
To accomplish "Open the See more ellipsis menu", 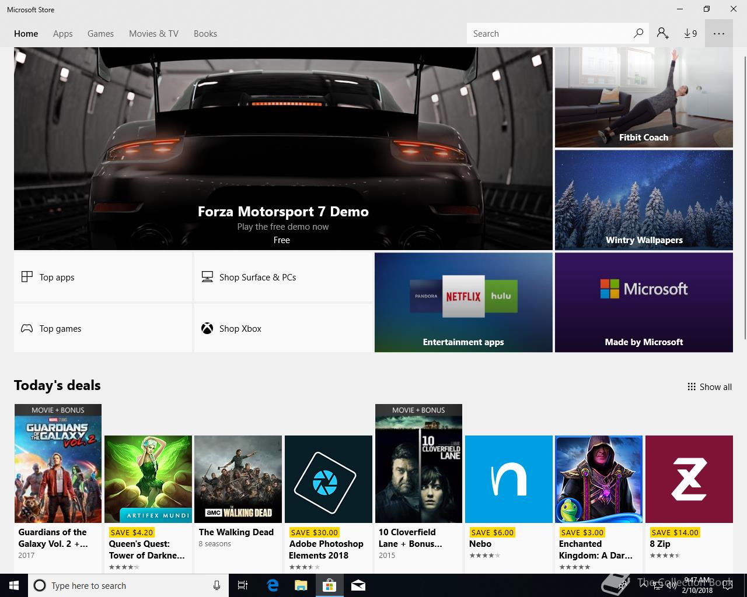I will [x=719, y=33].
